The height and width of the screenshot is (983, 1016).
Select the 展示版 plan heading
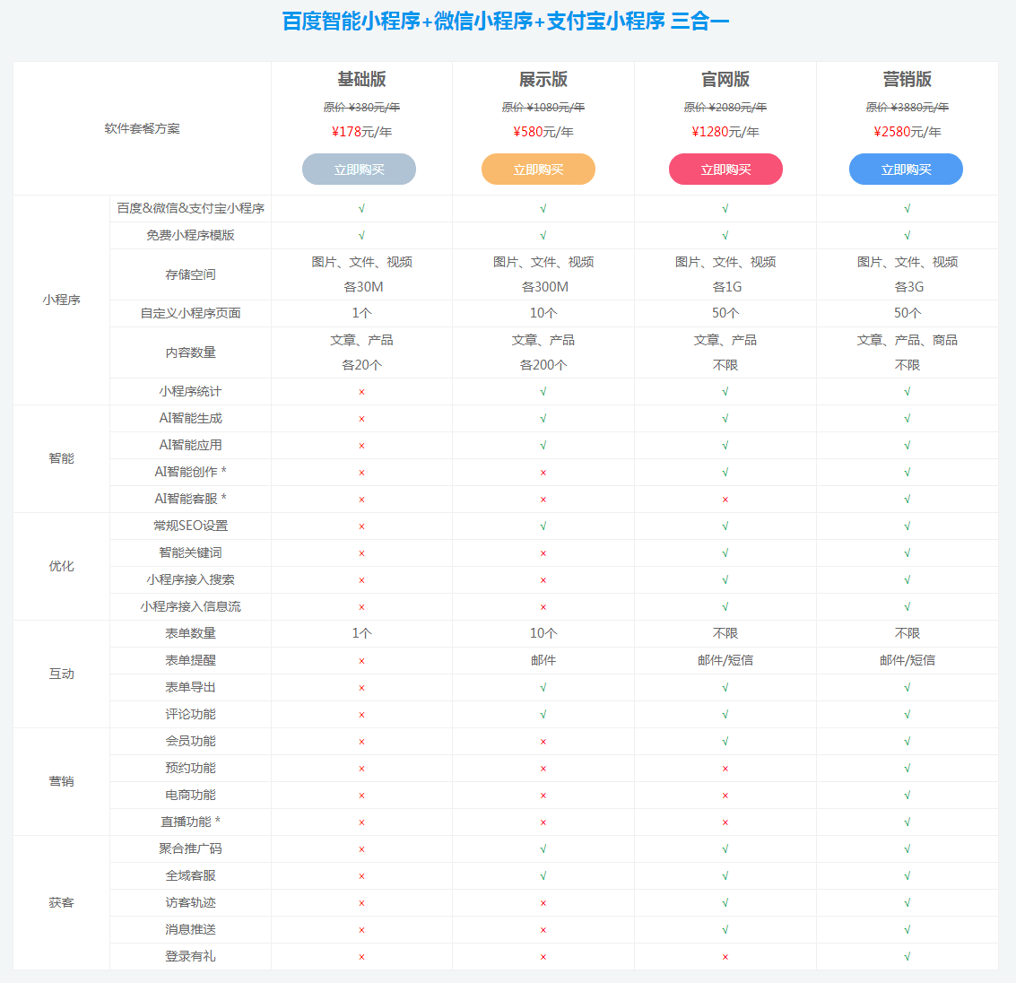click(x=543, y=79)
